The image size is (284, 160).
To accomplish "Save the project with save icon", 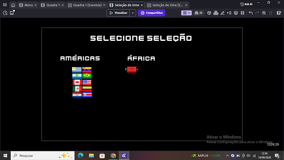I will click(12, 13).
